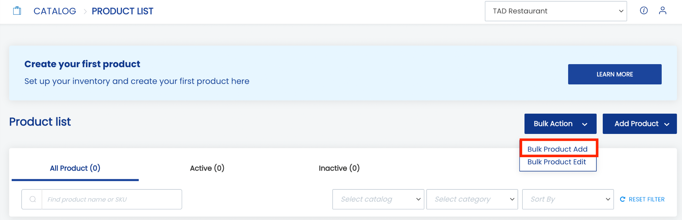Choose Bulk Product Add menu option
Image resolution: width=682 pixels, height=220 pixels.
[x=558, y=149]
